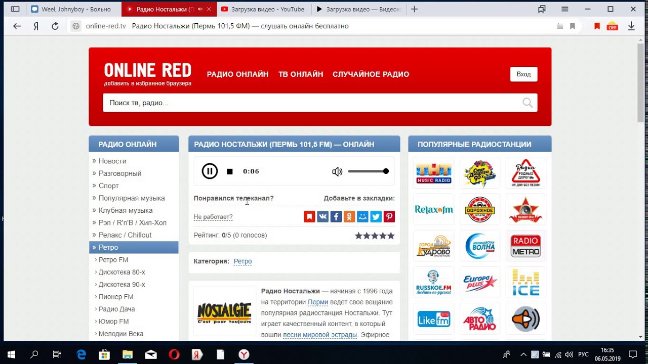Share via the red bookmark icon under the player
648x364 pixels.
pos(309,217)
